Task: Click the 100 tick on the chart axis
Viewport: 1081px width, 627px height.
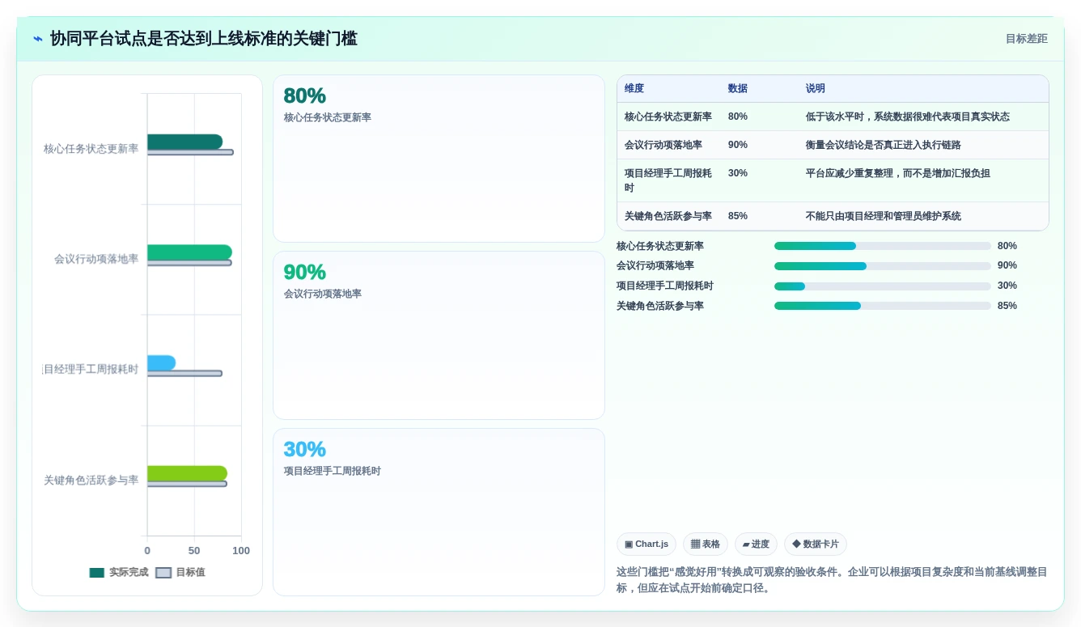Action: click(241, 551)
